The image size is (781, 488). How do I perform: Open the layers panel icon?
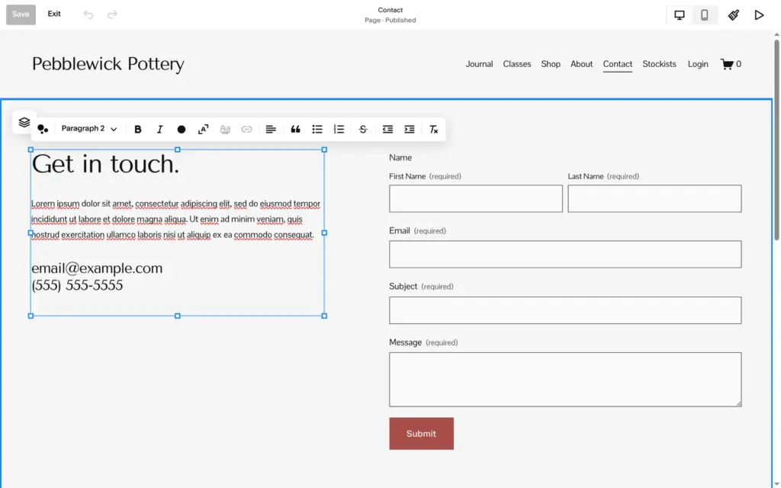24,122
